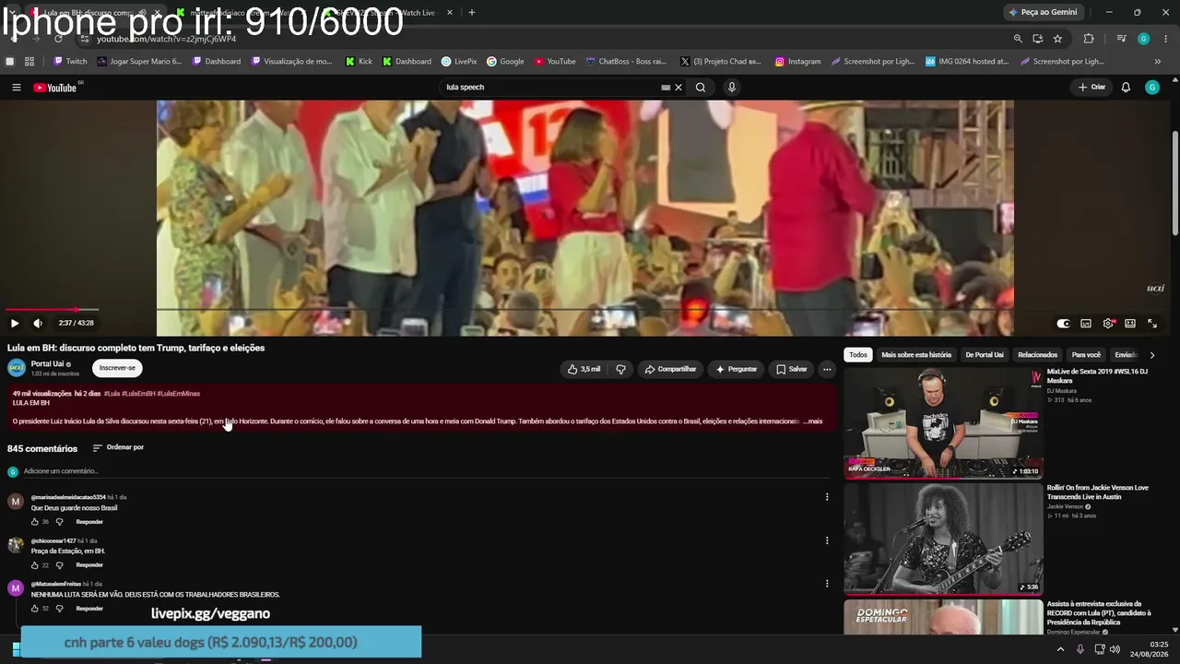
Task: Clear the 'lula speech' search text
Action: click(x=678, y=88)
